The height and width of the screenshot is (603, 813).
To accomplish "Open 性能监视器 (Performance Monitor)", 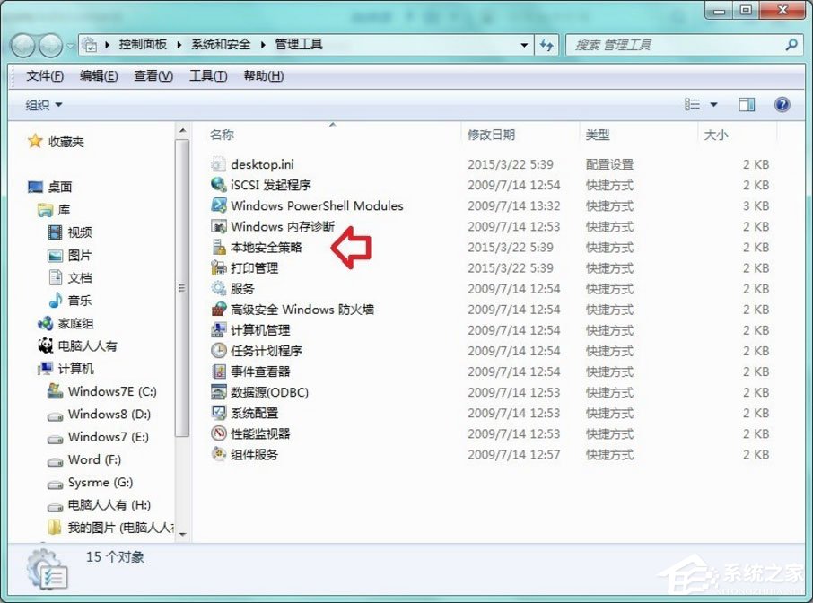I will [261, 433].
